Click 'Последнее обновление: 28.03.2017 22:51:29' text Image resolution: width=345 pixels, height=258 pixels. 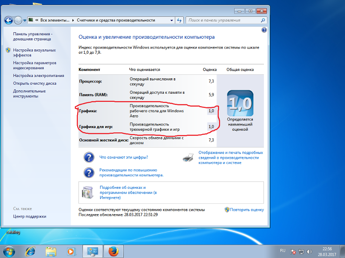click(x=118, y=215)
